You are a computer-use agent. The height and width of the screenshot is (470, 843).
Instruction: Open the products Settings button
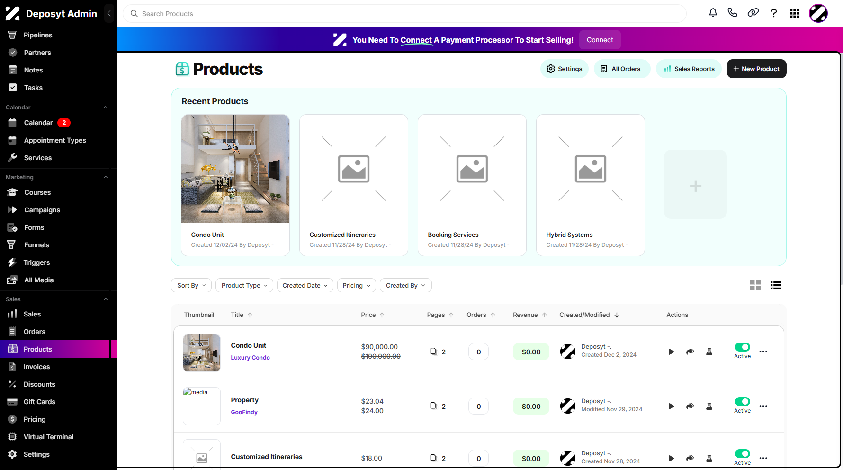click(565, 69)
